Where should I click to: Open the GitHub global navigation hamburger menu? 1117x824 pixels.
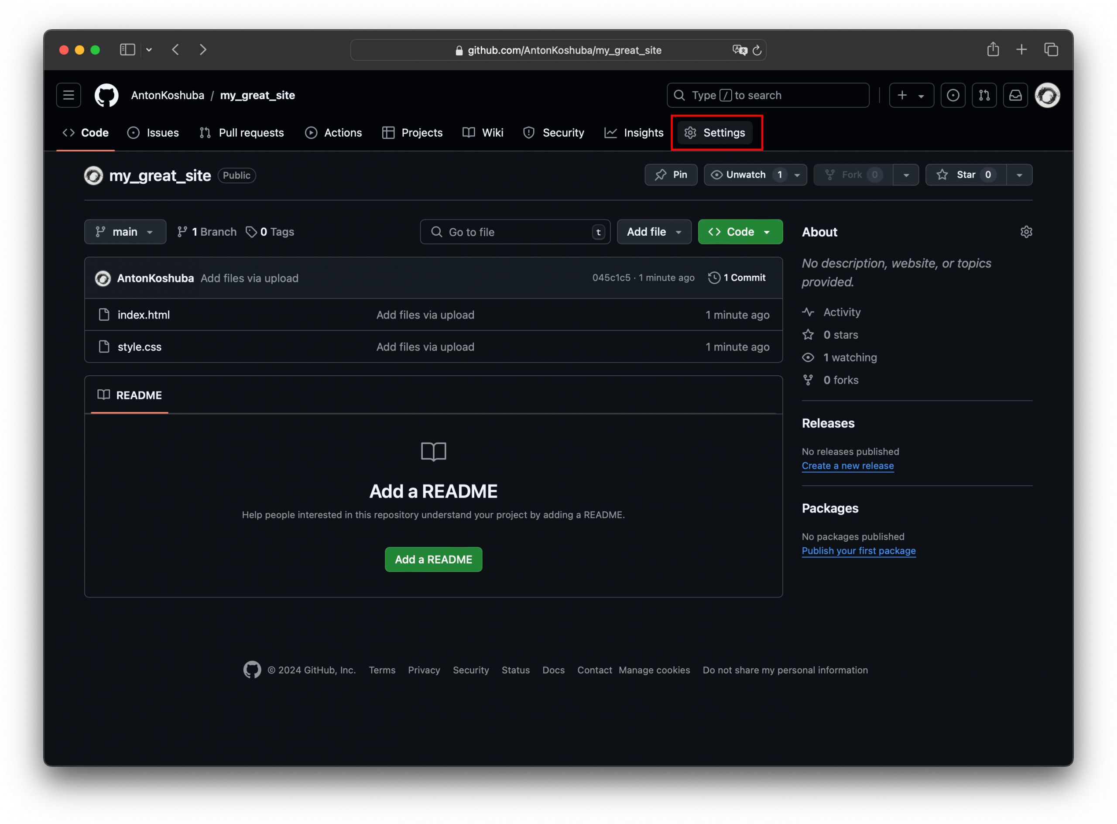click(69, 95)
